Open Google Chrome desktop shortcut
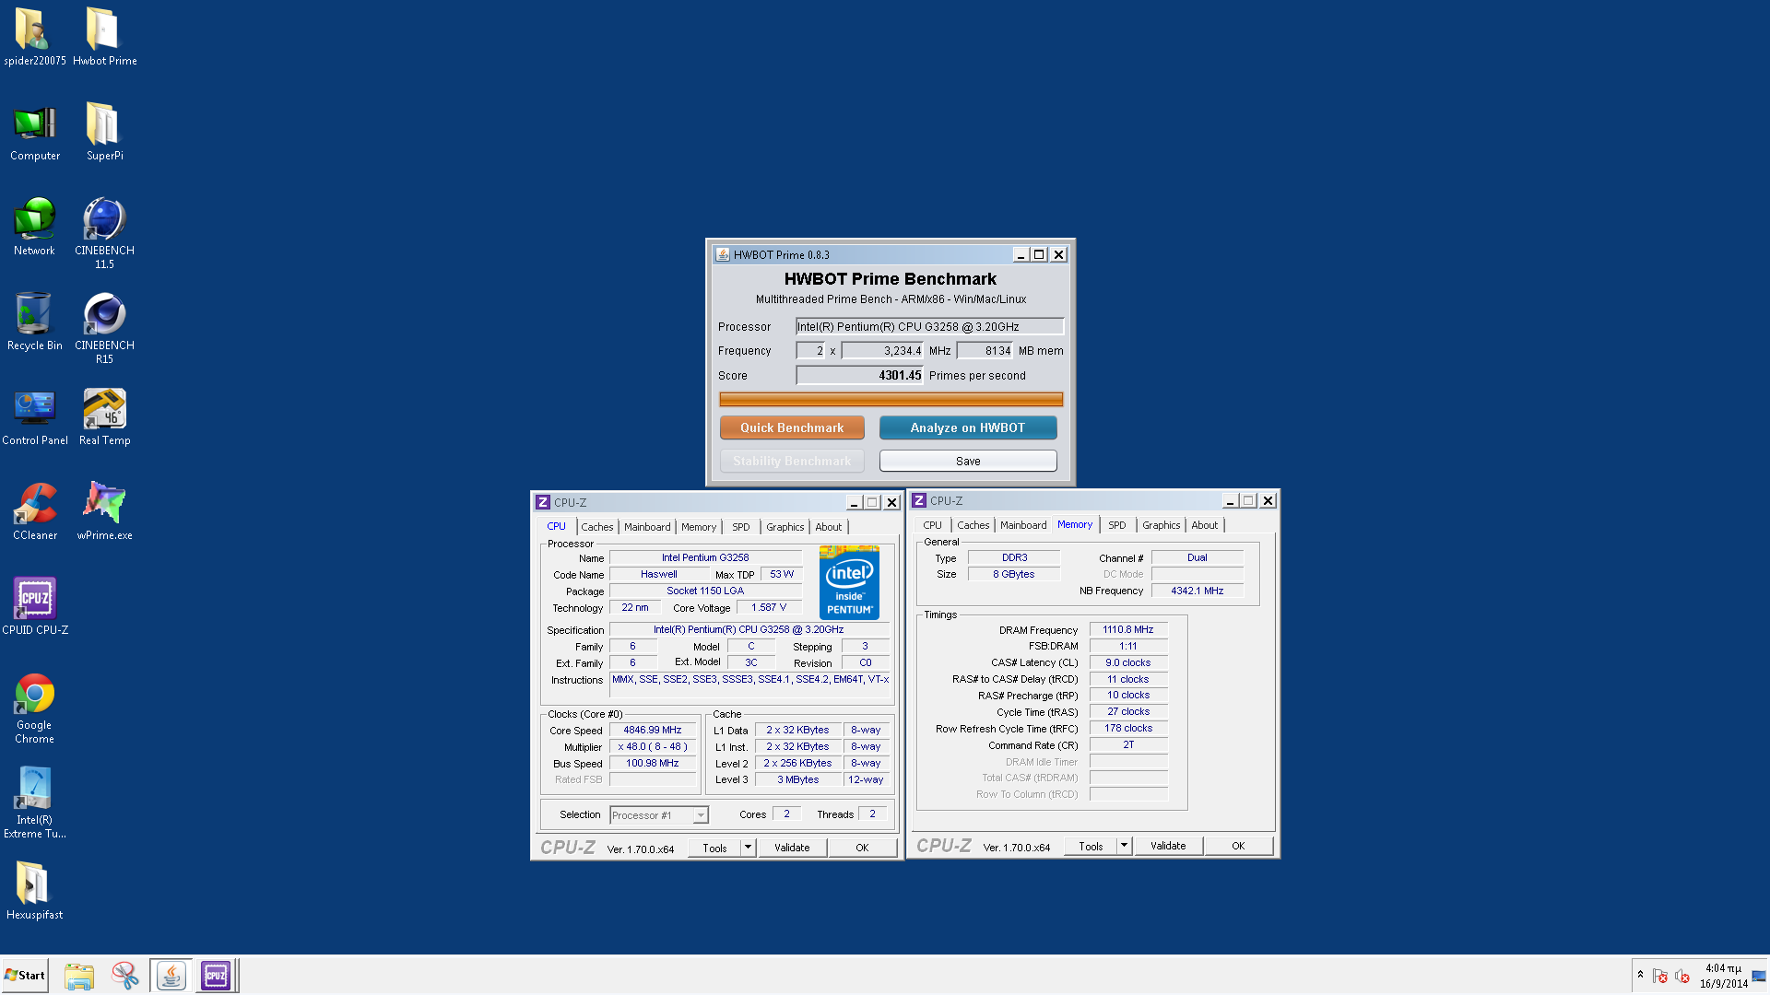Screen dimensions: 1770x995 pos(34,708)
